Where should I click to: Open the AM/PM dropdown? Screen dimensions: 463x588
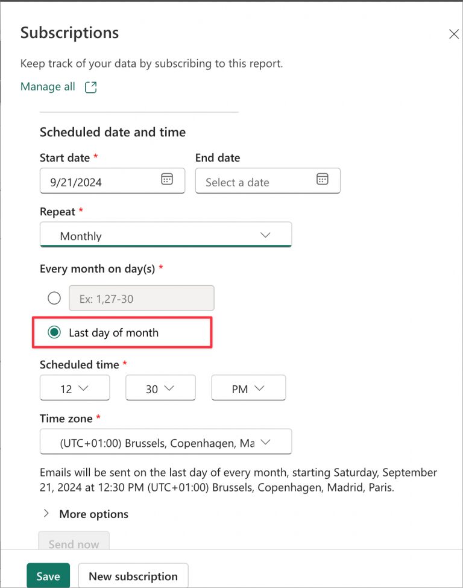click(248, 388)
